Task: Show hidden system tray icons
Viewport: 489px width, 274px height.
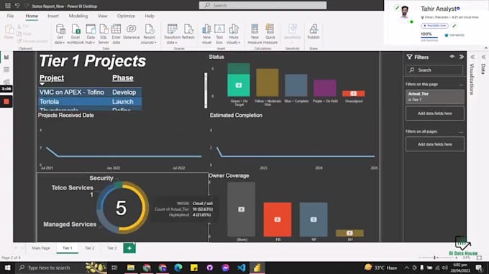Action: (407, 268)
